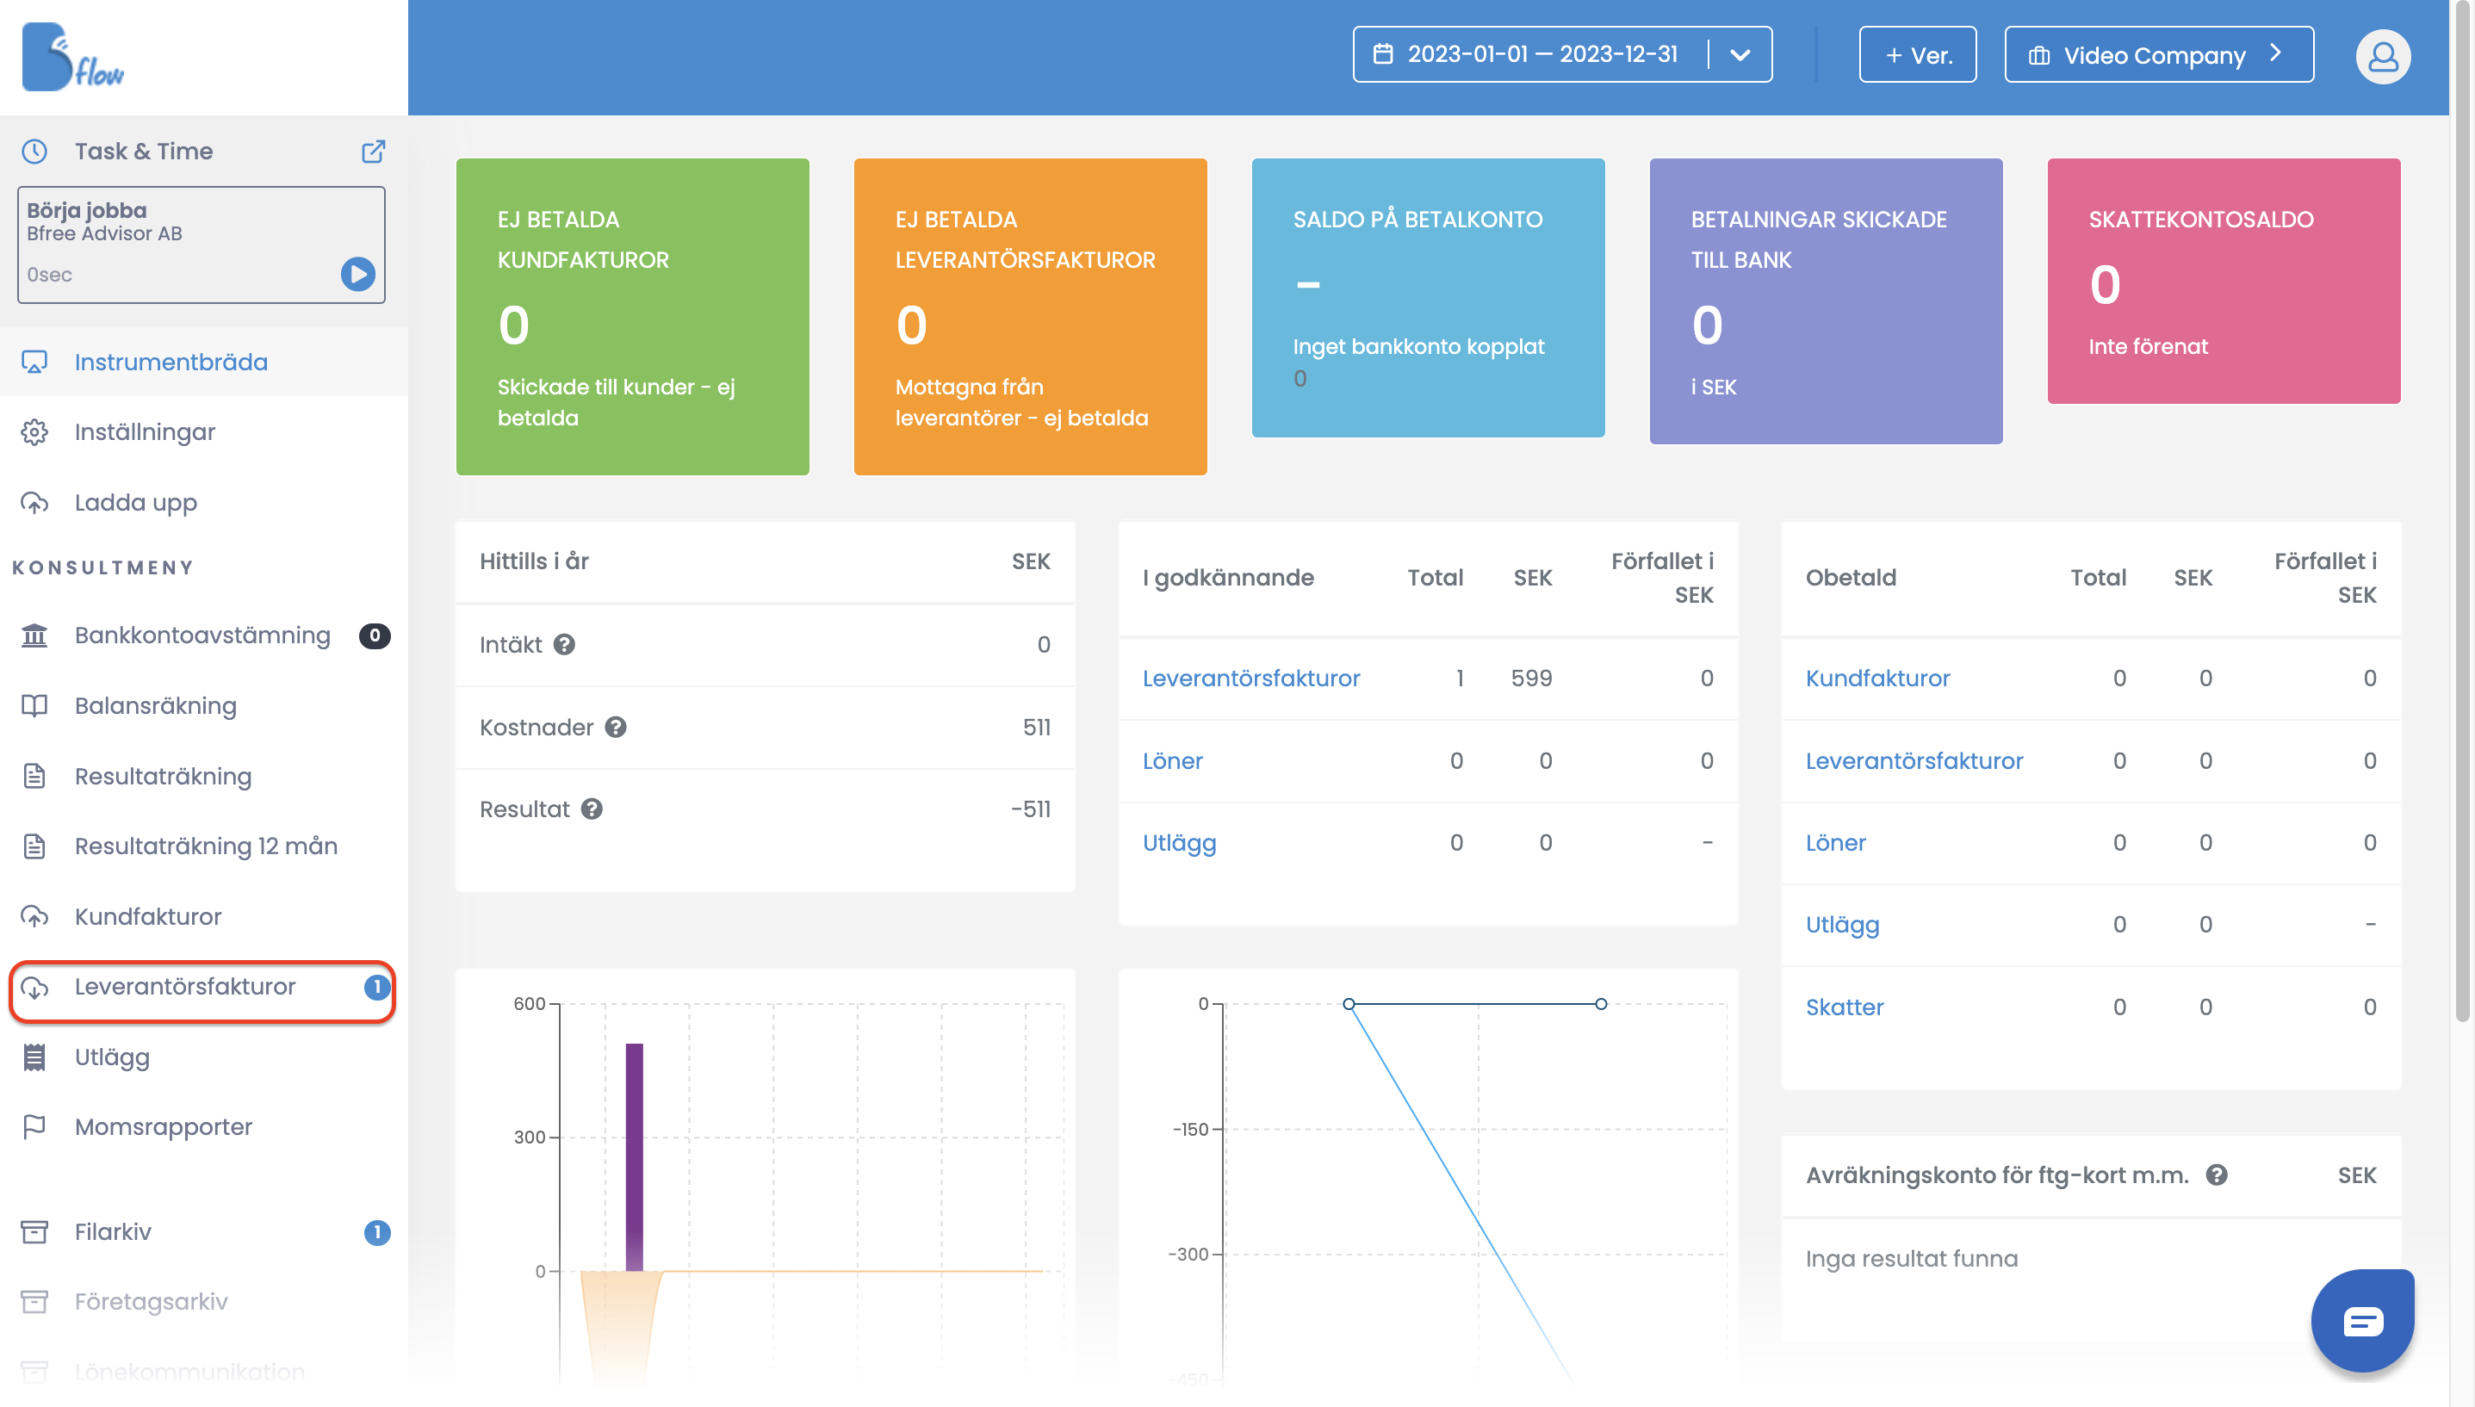Click the help icon next to Resultat
This screenshot has height=1407, width=2475.
coord(592,809)
